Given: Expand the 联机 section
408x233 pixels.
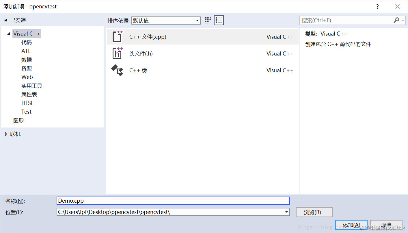Looking at the screenshot, I should pyautogui.click(x=6, y=134).
